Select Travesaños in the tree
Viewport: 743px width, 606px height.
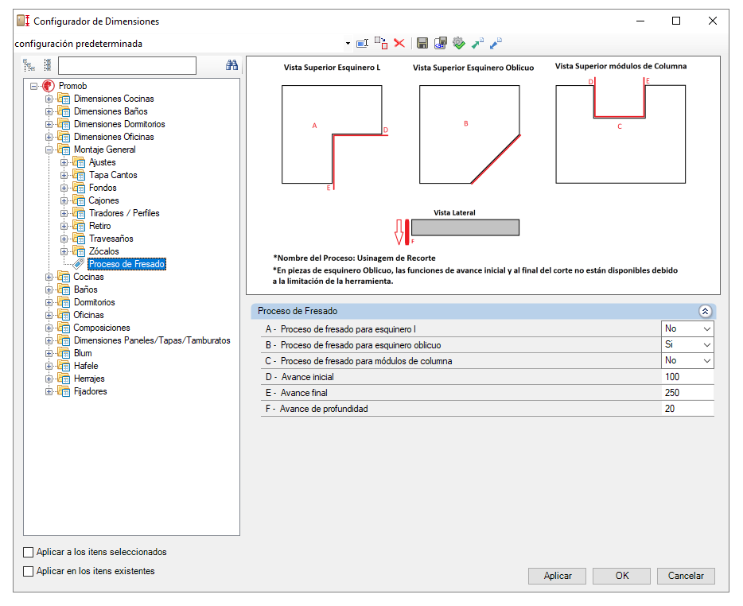pos(111,239)
